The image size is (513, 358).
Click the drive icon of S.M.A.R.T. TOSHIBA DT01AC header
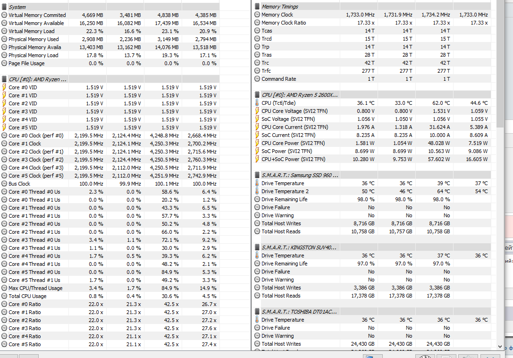257,312
